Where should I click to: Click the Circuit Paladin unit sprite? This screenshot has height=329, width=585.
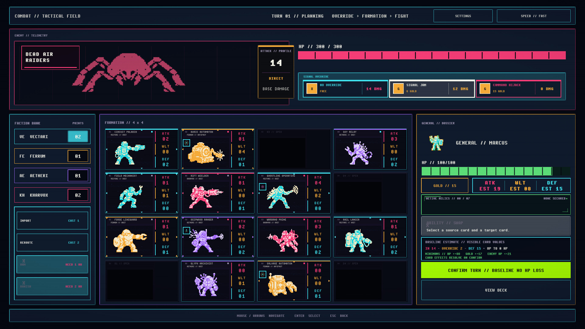(x=129, y=153)
